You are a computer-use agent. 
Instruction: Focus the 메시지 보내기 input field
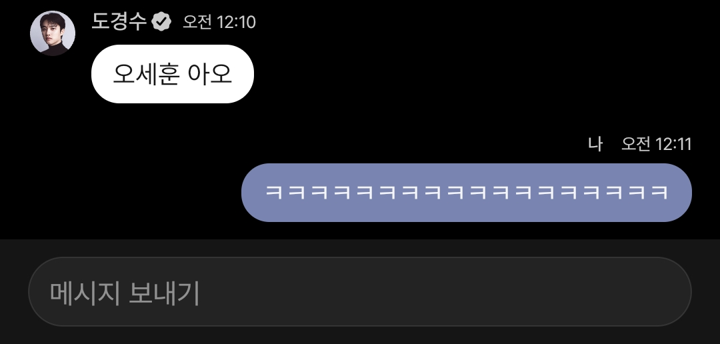(360, 291)
